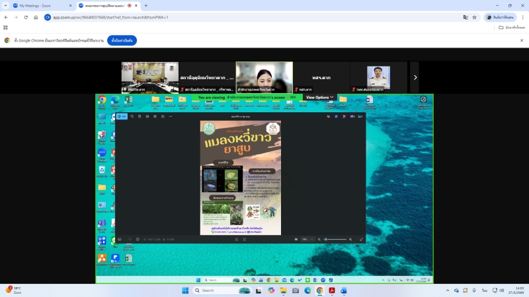Click the zoom slider in shared photo viewer
This screenshot has height=297, width=529.
(x=336, y=239)
